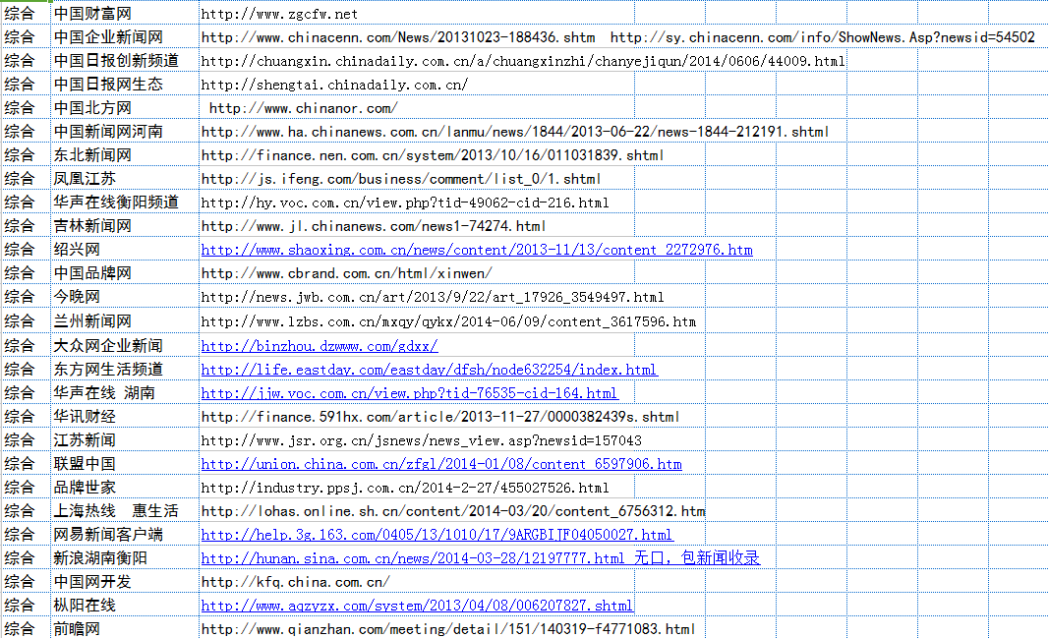Select the cell 上海热线 惠生活
Image resolution: width=1048 pixels, height=638 pixels.
[124, 511]
